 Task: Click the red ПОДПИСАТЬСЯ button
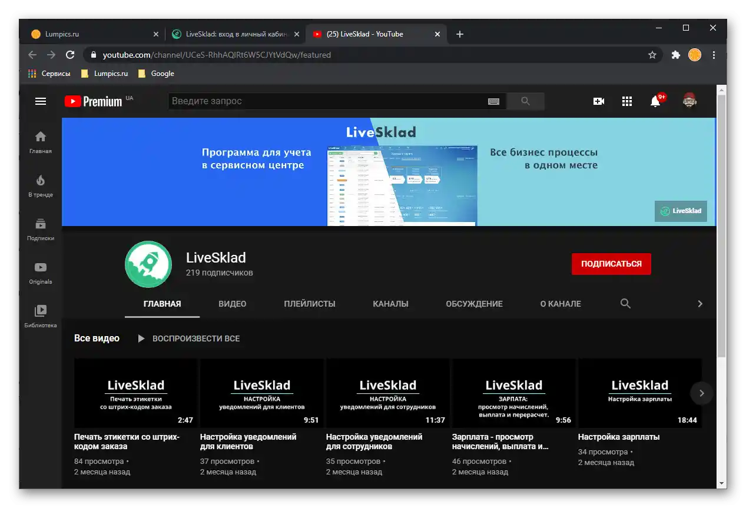(611, 264)
